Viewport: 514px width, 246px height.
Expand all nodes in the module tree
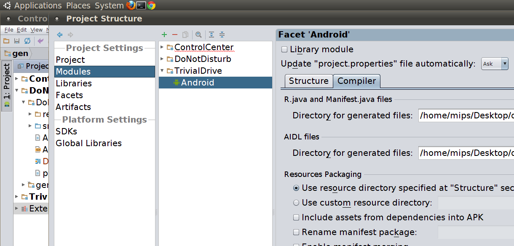[211, 35]
